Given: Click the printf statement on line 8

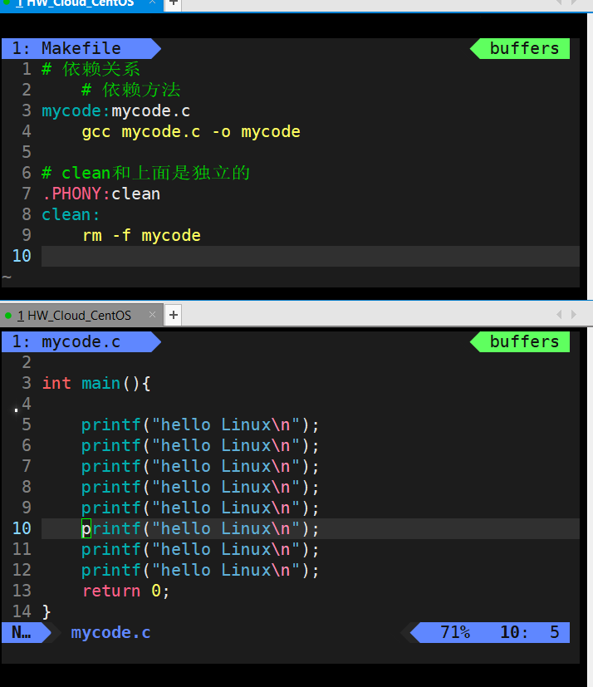Looking at the screenshot, I should (200, 487).
